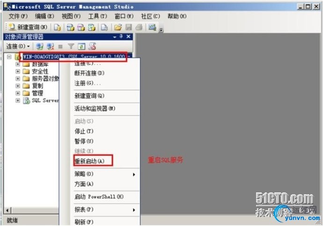Choose 活动和监视器(M) in context menu
The height and width of the screenshot is (226, 323).
tap(105, 108)
